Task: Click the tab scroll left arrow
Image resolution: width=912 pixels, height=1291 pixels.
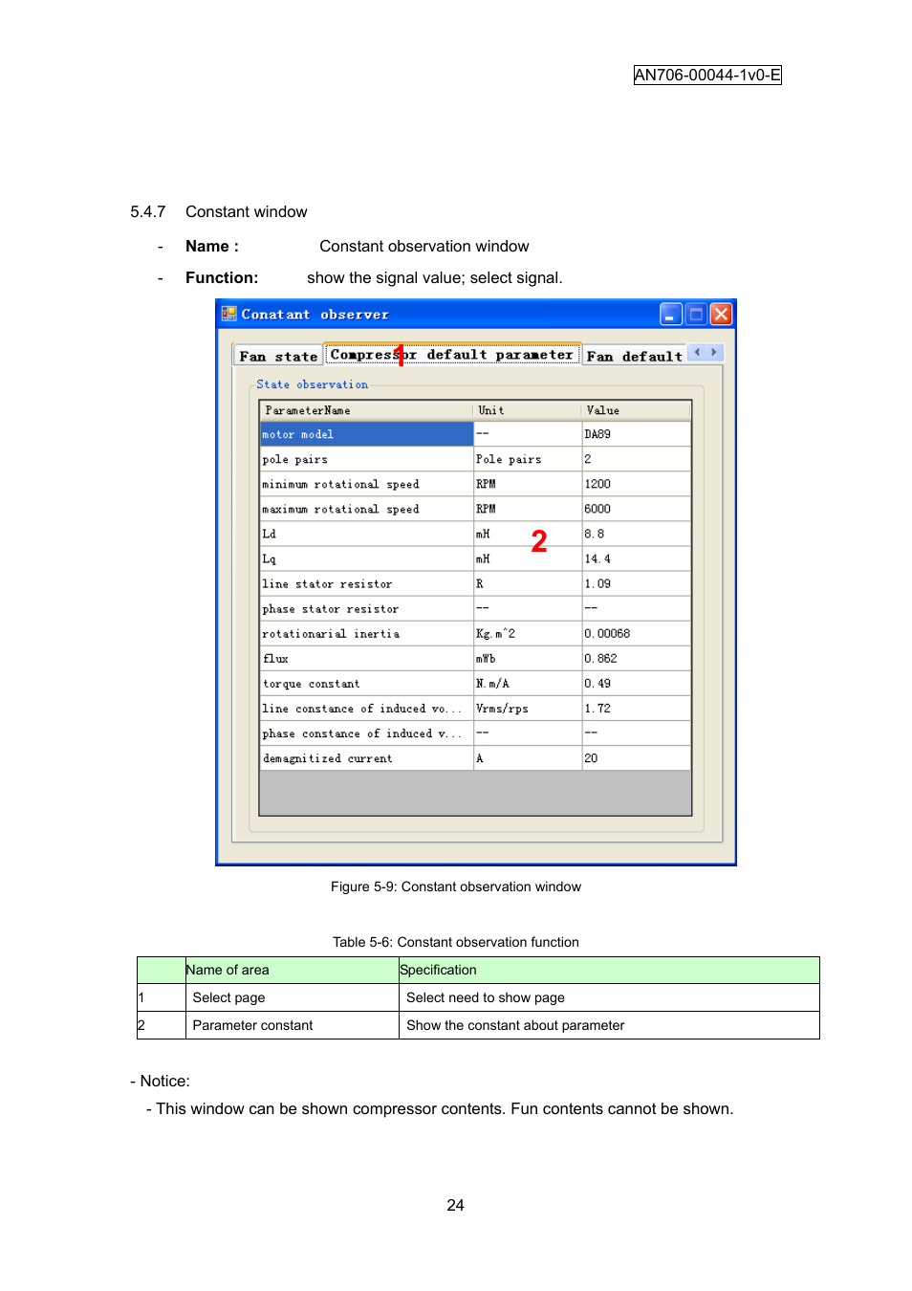Action: 697,352
